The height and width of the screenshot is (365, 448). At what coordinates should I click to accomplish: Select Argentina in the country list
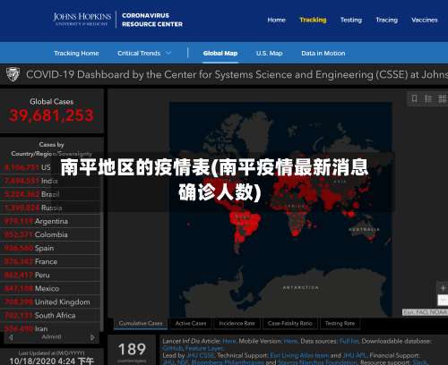pos(50,221)
